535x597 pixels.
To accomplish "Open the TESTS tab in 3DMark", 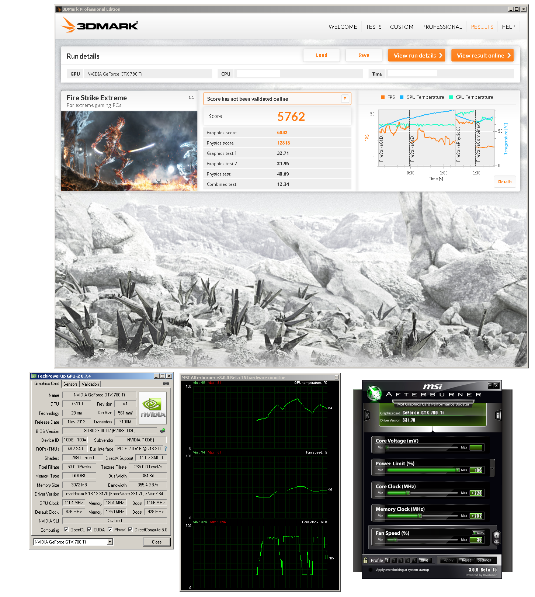I will (x=374, y=27).
